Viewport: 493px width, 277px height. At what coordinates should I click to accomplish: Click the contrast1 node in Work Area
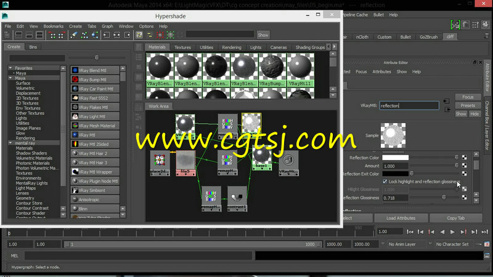(237, 198)
